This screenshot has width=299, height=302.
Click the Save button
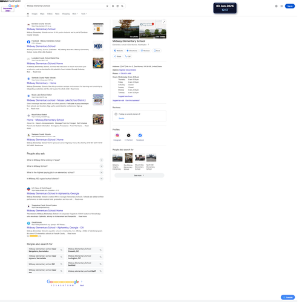tap(157, 51)
